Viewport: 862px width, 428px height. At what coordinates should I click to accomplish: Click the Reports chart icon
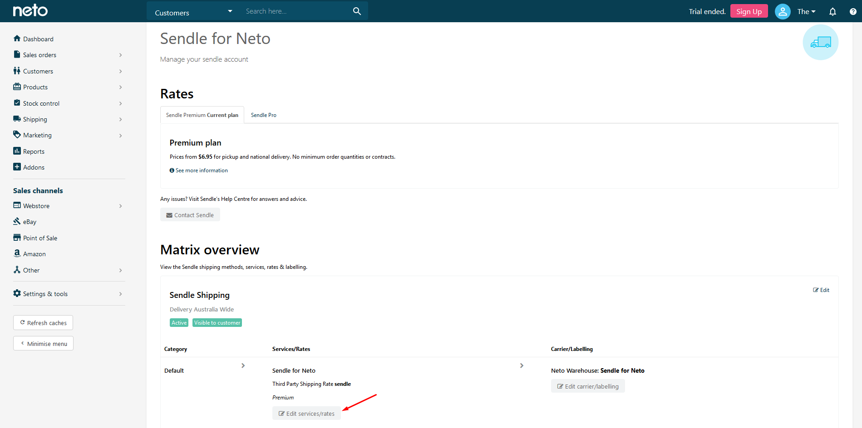pos(17,151)
